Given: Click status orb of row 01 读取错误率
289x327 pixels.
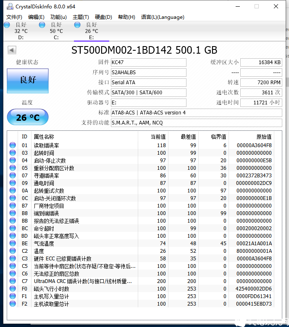Looking at the screenshot, I should [13, 145].
